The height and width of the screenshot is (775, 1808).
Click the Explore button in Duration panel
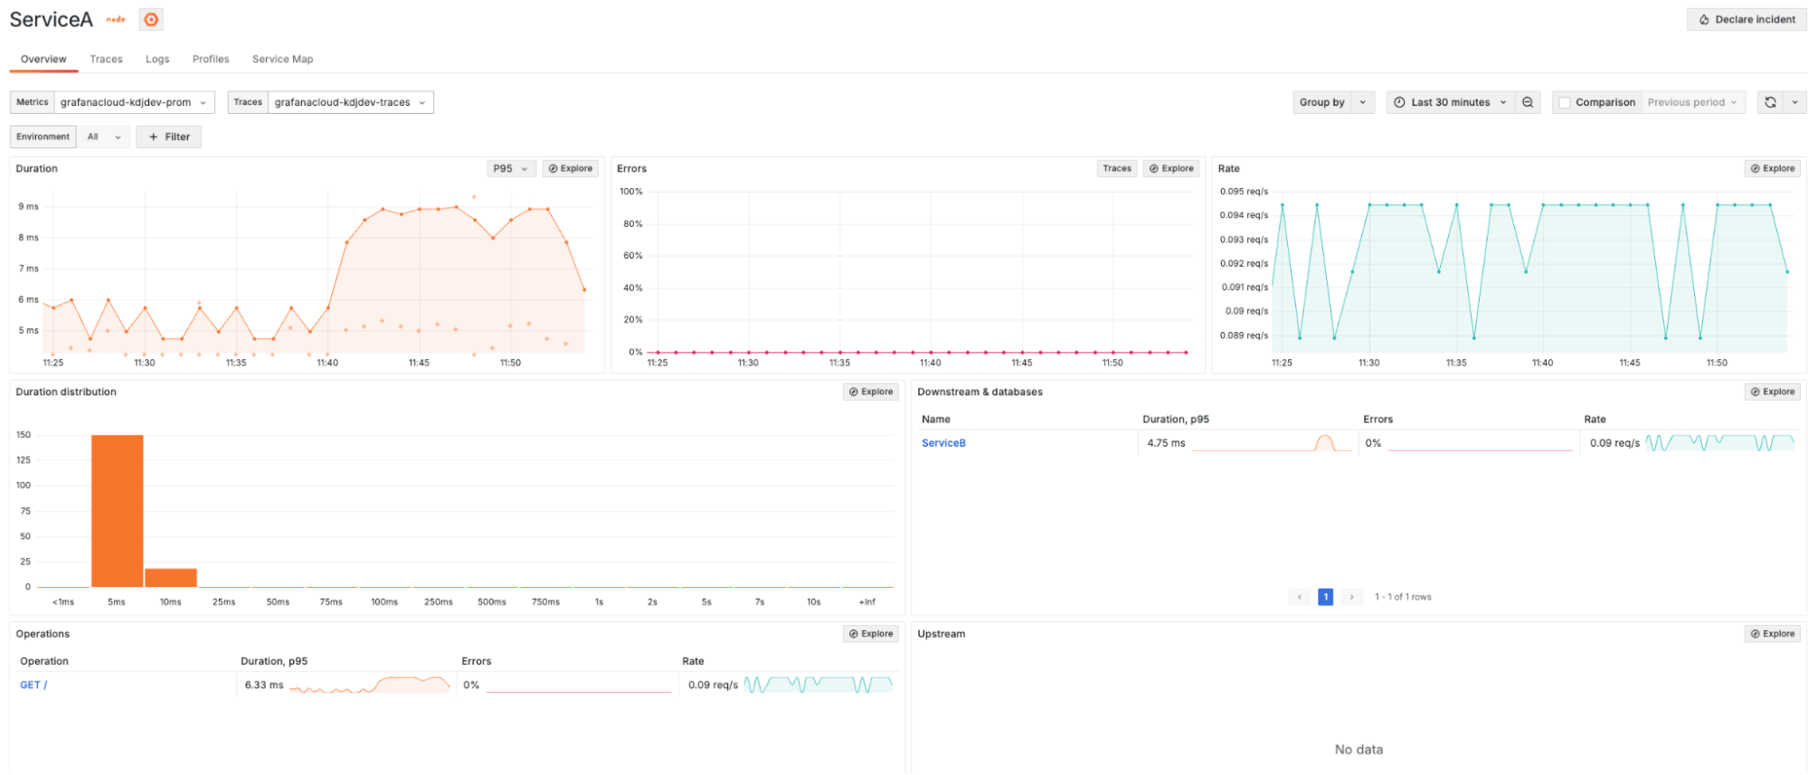tap(571, 168)
